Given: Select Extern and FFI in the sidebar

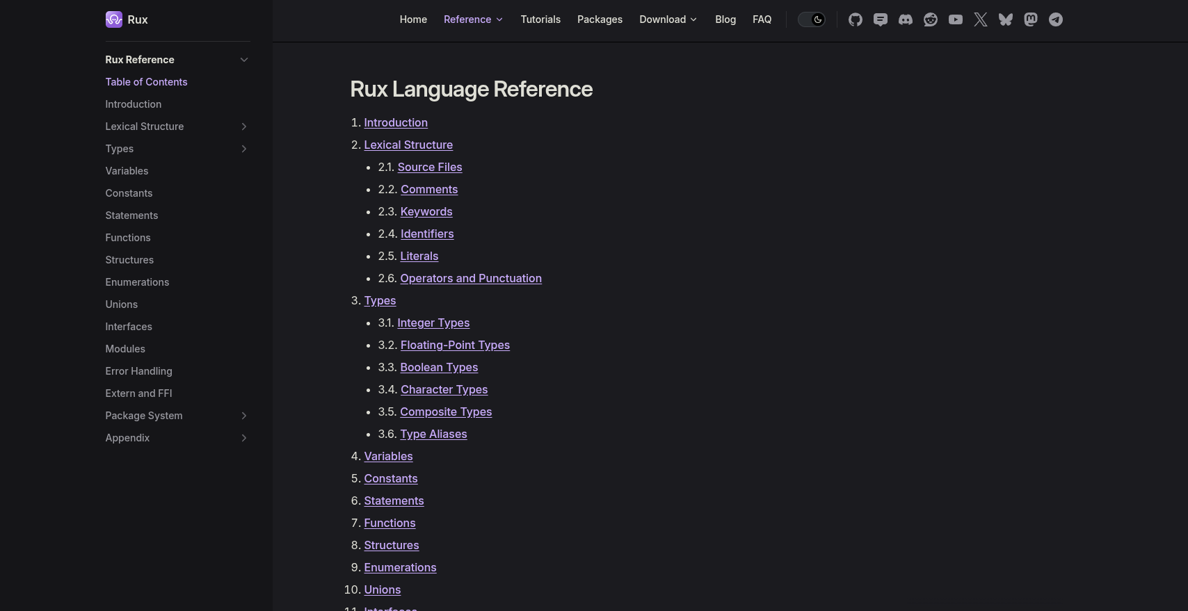Looking at the screenshot, I should click(138, 393).
